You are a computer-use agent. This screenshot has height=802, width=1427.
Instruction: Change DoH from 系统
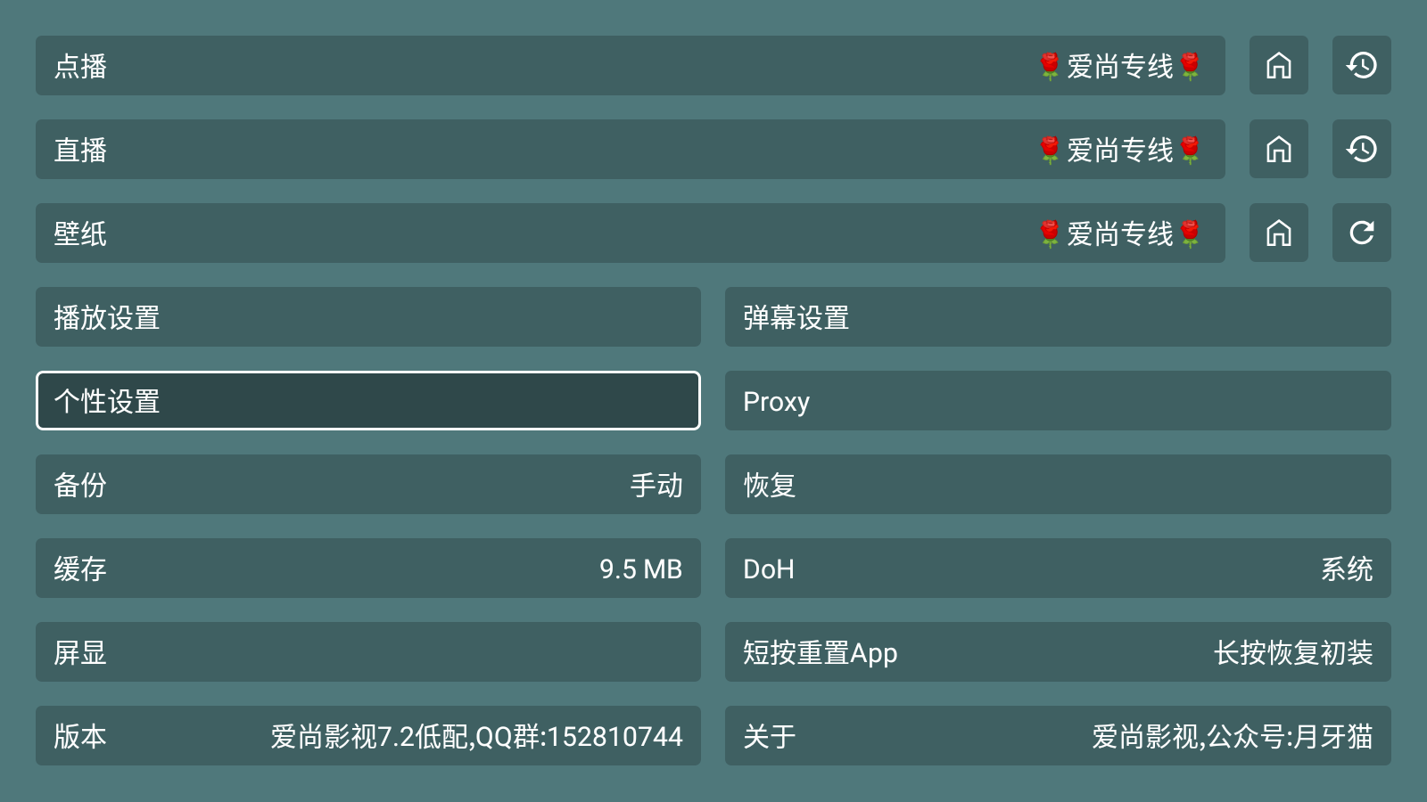coord(1058,568)
